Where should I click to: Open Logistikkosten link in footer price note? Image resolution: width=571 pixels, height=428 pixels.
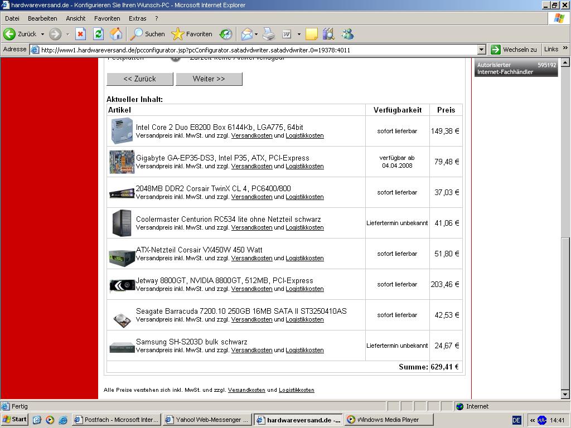[x=297, y=390]
